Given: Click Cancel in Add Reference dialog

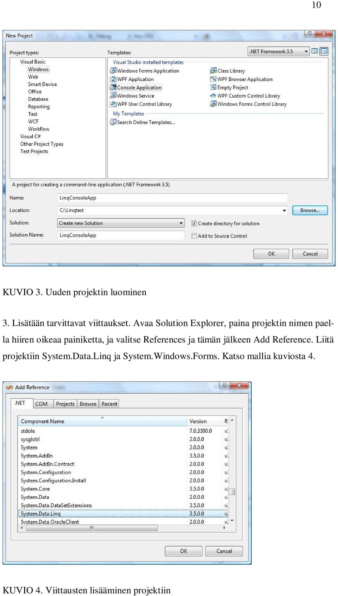Looking at the screenshot, I should pos(224,551).
